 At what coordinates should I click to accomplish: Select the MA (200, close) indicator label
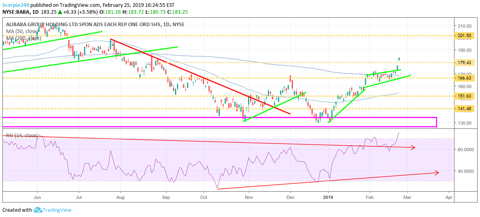click(x=23, y=38)
